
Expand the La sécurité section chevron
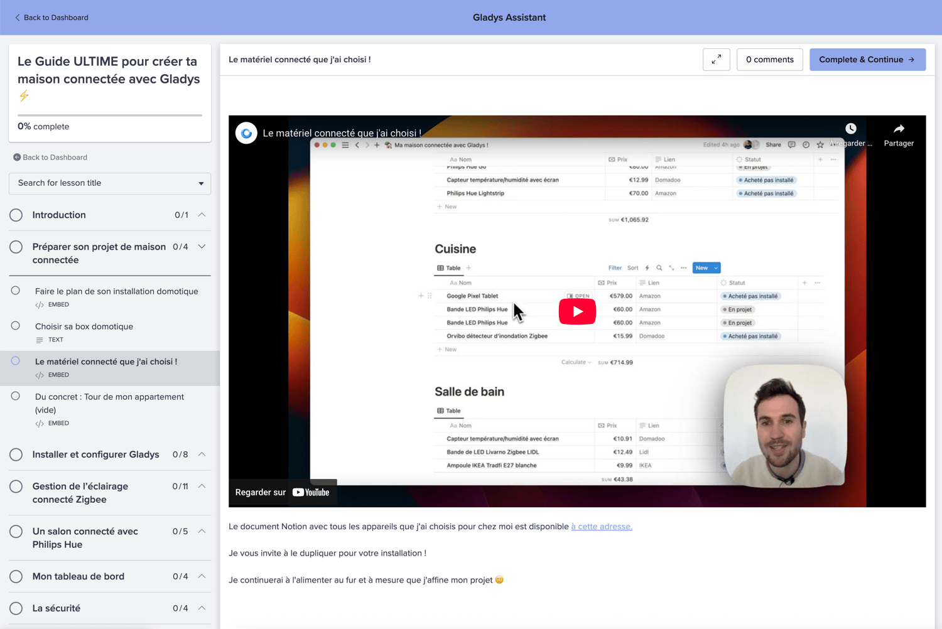coord(202,608)
